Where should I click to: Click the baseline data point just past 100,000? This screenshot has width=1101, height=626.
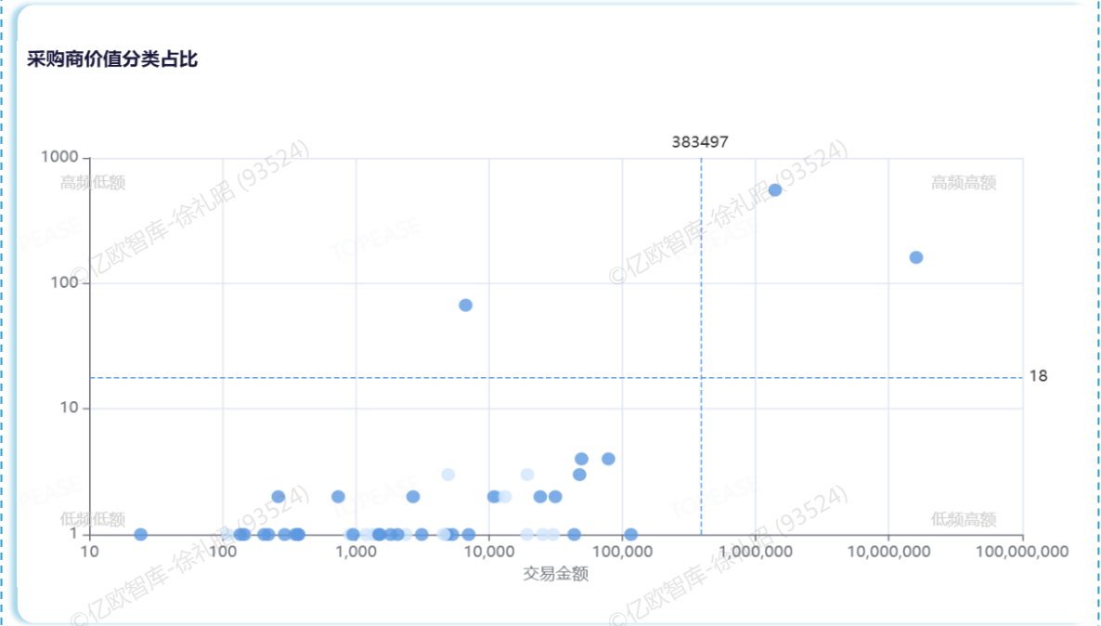pyautogui.click(x=630, y=534)
